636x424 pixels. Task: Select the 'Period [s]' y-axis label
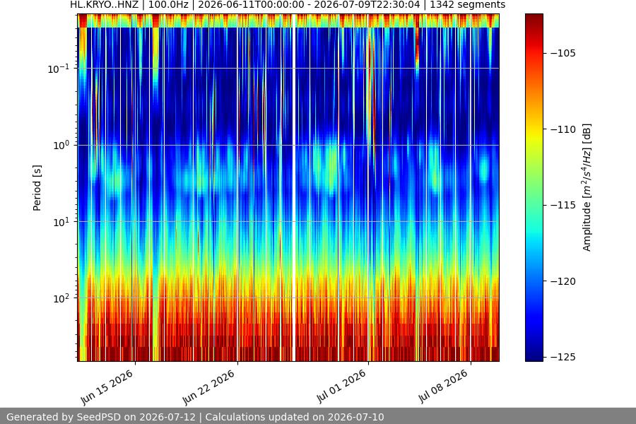pyautogui.click(x=37, y=188)
